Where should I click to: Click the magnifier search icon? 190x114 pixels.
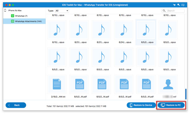click(164, 11)
